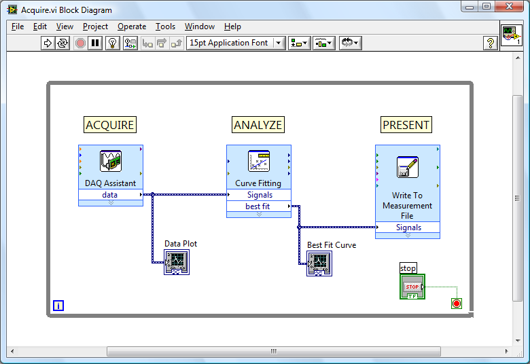Select the Write To Measurement File icon
The width and height of the screenshot is (530, 364).
tap(407, 167)
